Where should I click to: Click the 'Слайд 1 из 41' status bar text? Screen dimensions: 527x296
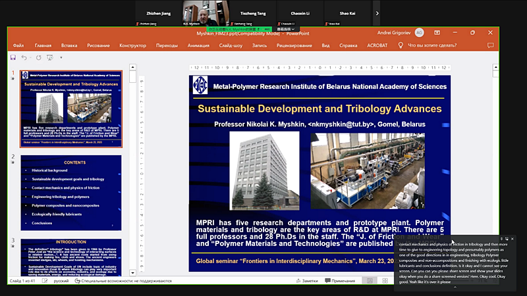(x=22, y=281)
